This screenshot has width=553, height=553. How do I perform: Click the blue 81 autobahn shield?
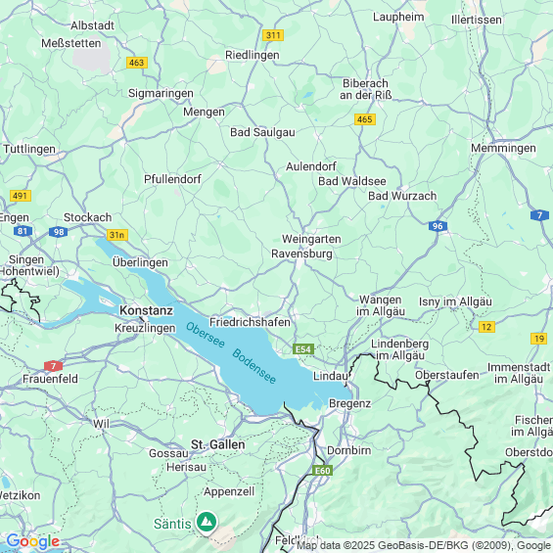pos(23,231)
